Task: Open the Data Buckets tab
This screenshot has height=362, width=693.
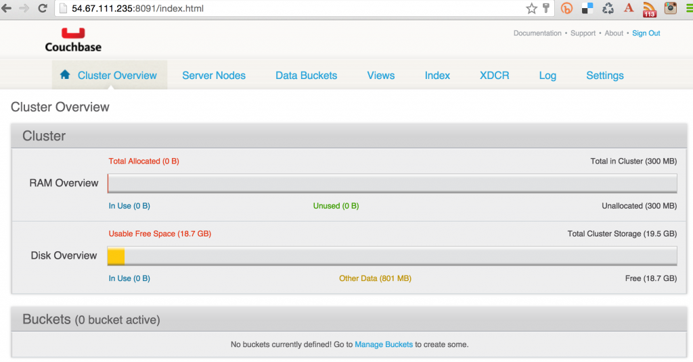Action: click(x=307, y=76)
